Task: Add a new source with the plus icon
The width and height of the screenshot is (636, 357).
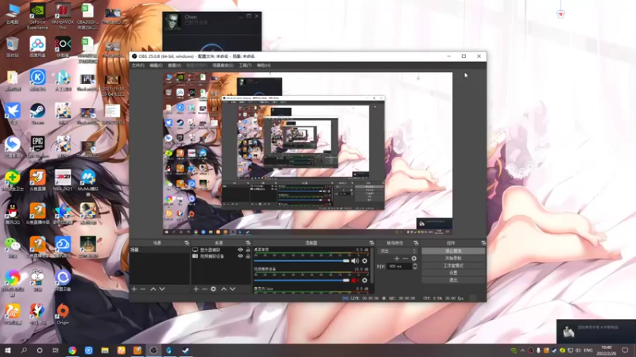Action: [196, 289]
